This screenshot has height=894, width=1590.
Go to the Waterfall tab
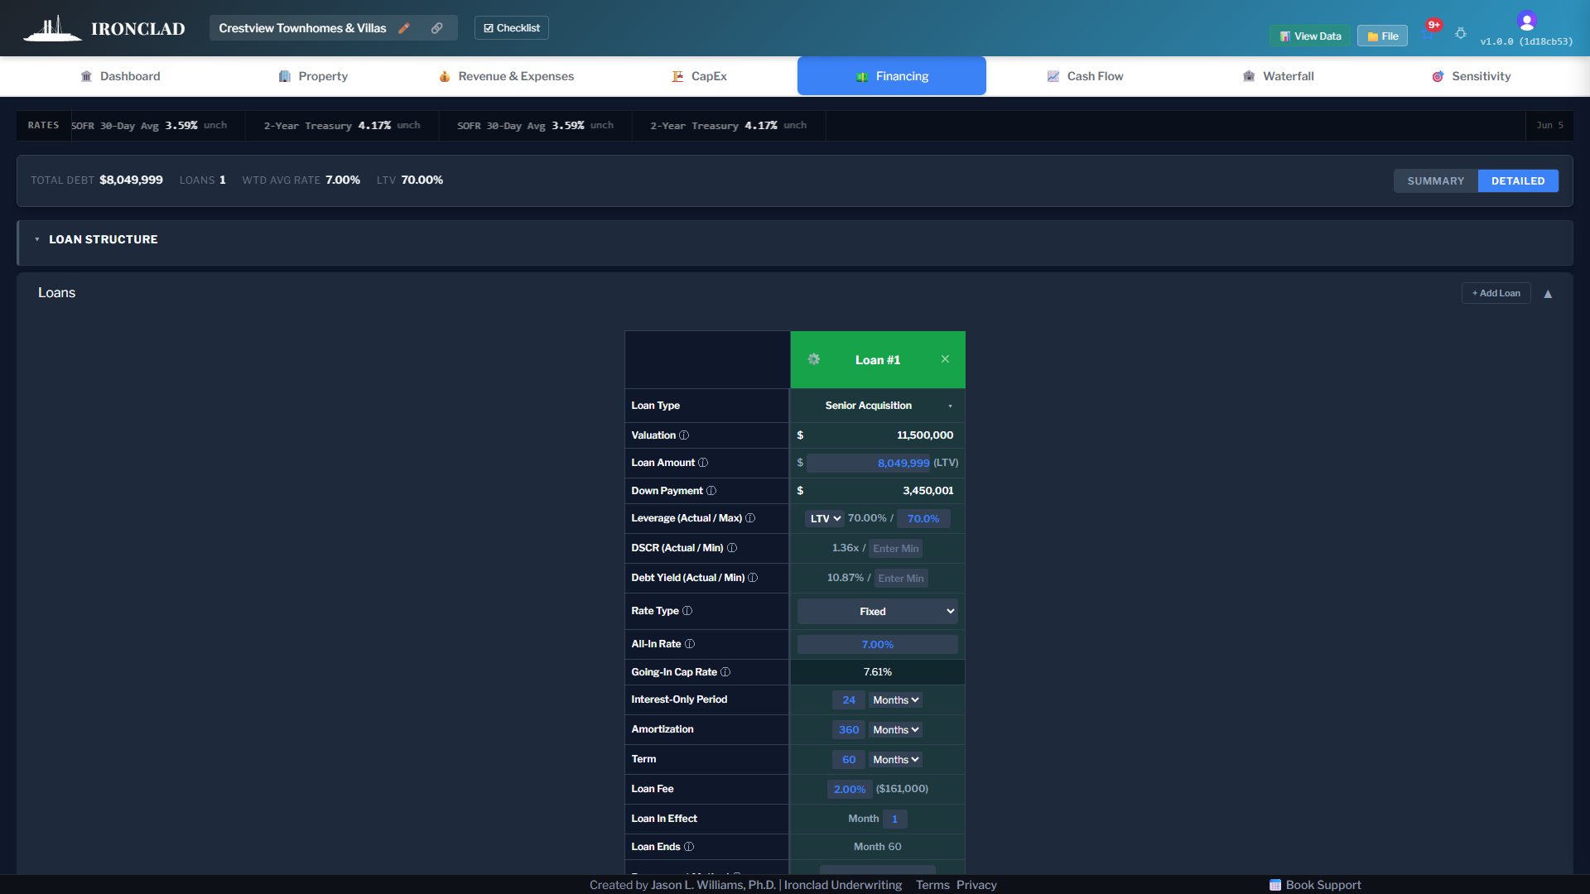[1278, 76]
